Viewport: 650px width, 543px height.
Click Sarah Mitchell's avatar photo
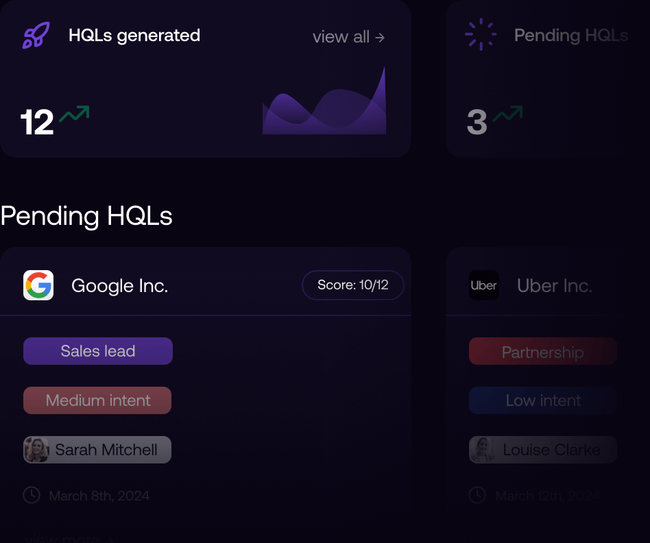point(36,450)
